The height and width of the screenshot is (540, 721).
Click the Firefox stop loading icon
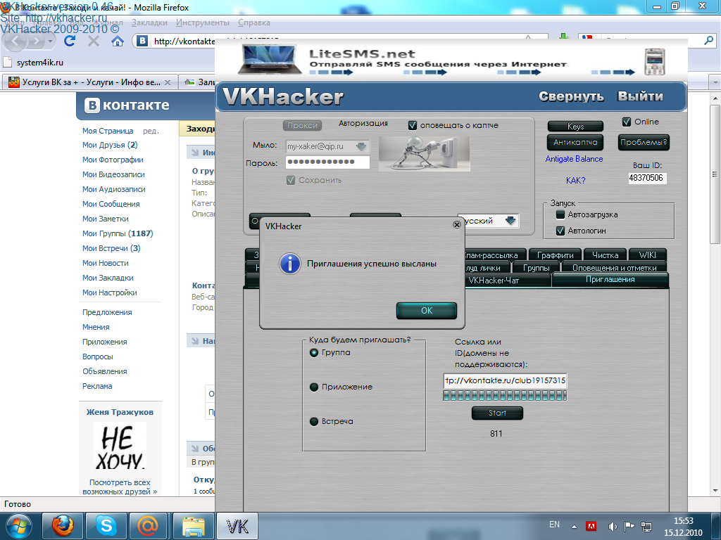pyautogui.click(x=94, y=41)
